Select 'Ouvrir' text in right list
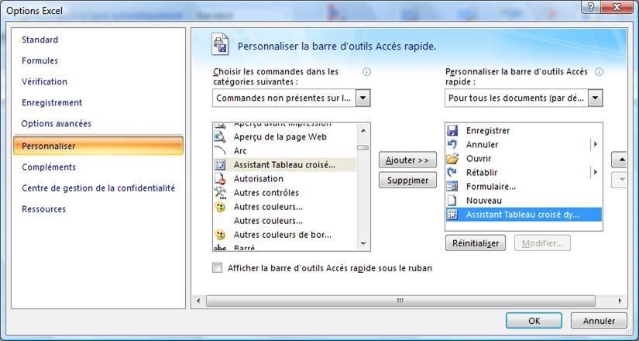This screenshot has height=341, width=639. click(x=479, y=158)
